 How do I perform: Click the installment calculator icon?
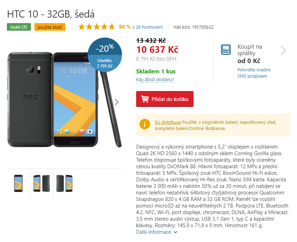pos(226,50)
